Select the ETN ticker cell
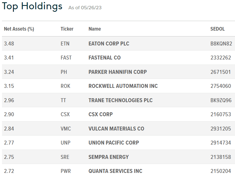This screenshot has height=176, width=235. click(65, 44)
